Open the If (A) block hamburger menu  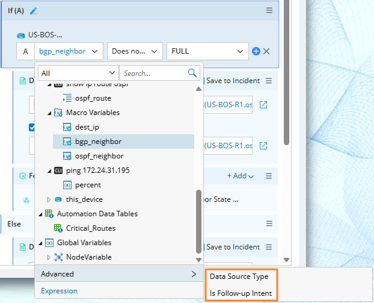269,10
